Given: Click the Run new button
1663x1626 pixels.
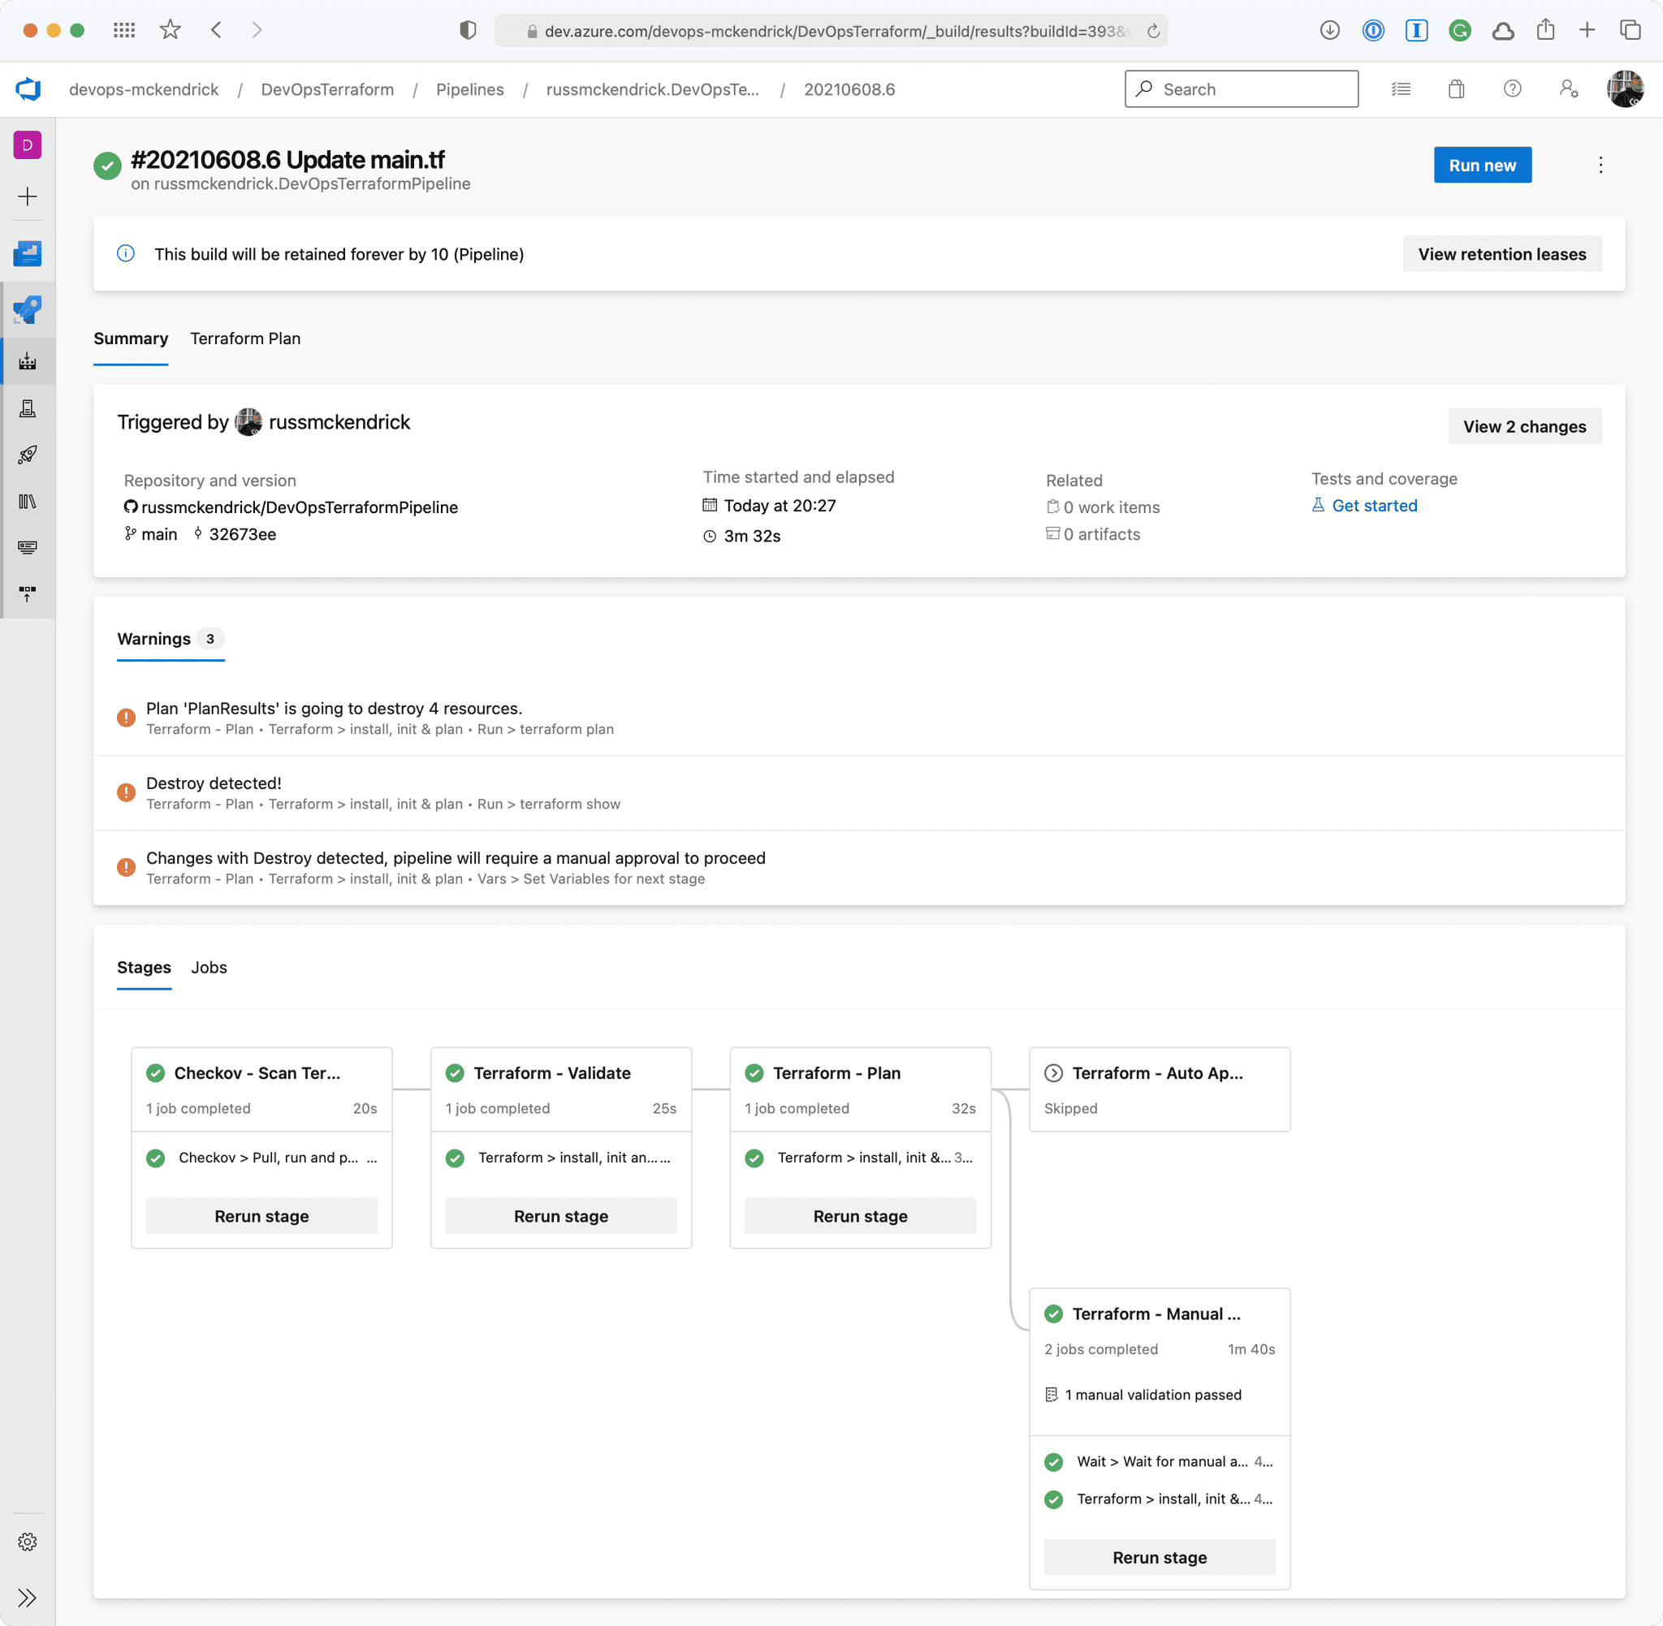Looking at the screenshot, I should click(1482, 166).
